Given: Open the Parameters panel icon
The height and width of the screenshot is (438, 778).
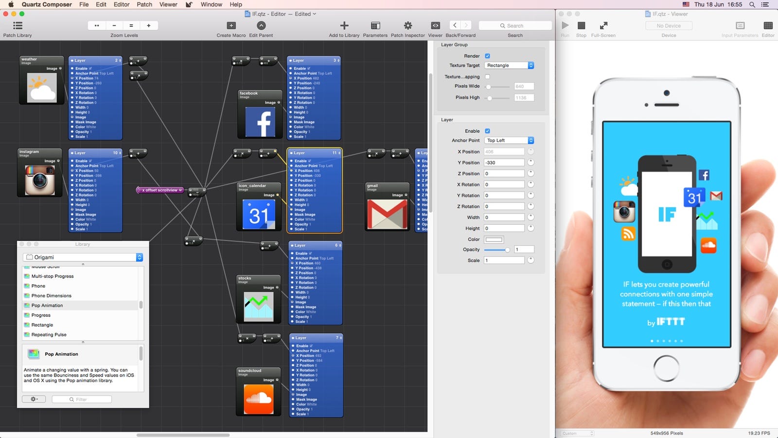Looking at the screenshot, I should [375, 26].
